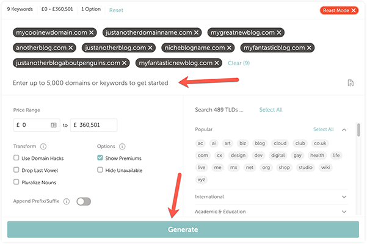This screenshot has height=244, width=367.
Task: Select All in Popular section
Action: 323,129
